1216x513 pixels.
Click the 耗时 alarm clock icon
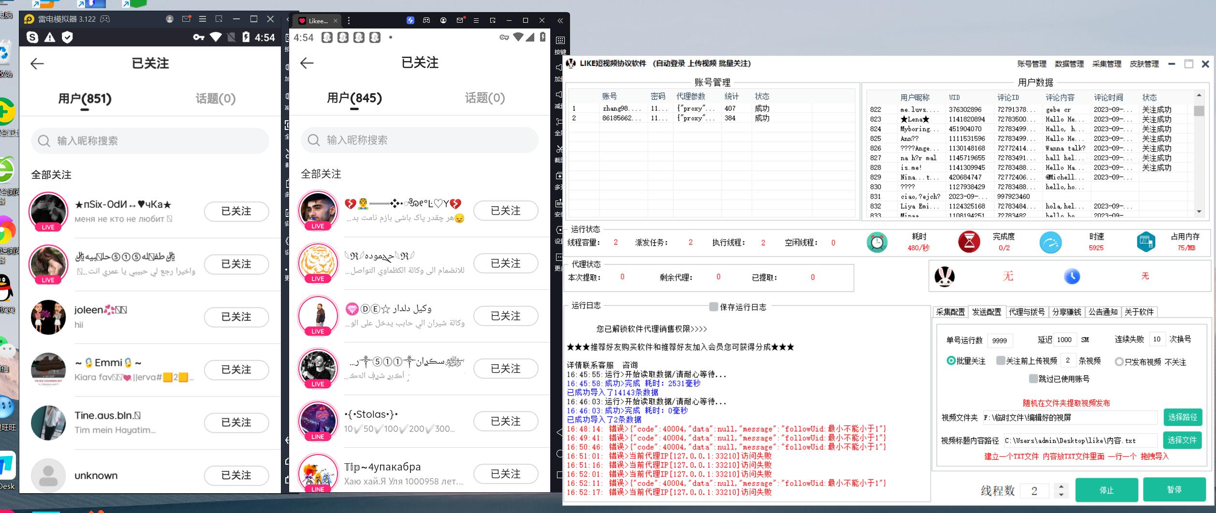(877, 242)
